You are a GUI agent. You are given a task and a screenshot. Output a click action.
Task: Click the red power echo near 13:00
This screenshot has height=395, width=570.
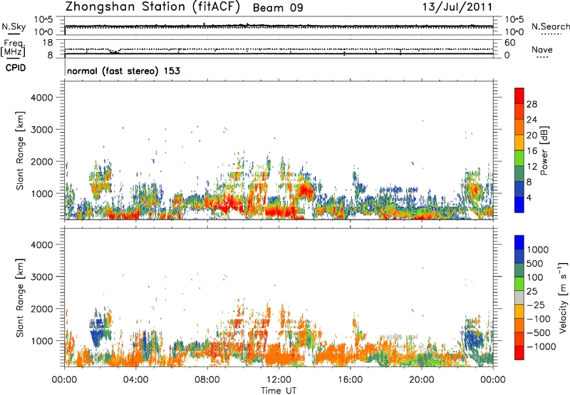[x=305, y=191]
